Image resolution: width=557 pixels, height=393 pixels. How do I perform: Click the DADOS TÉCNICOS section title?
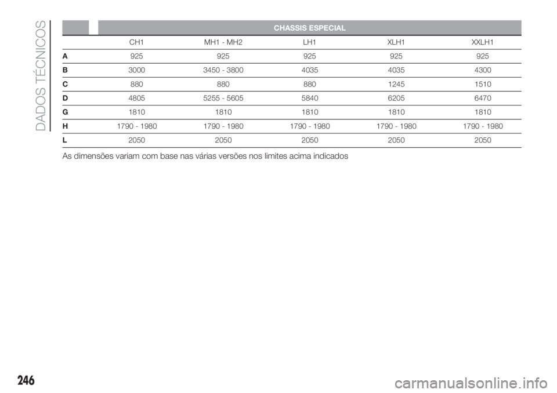coord(41,75)
